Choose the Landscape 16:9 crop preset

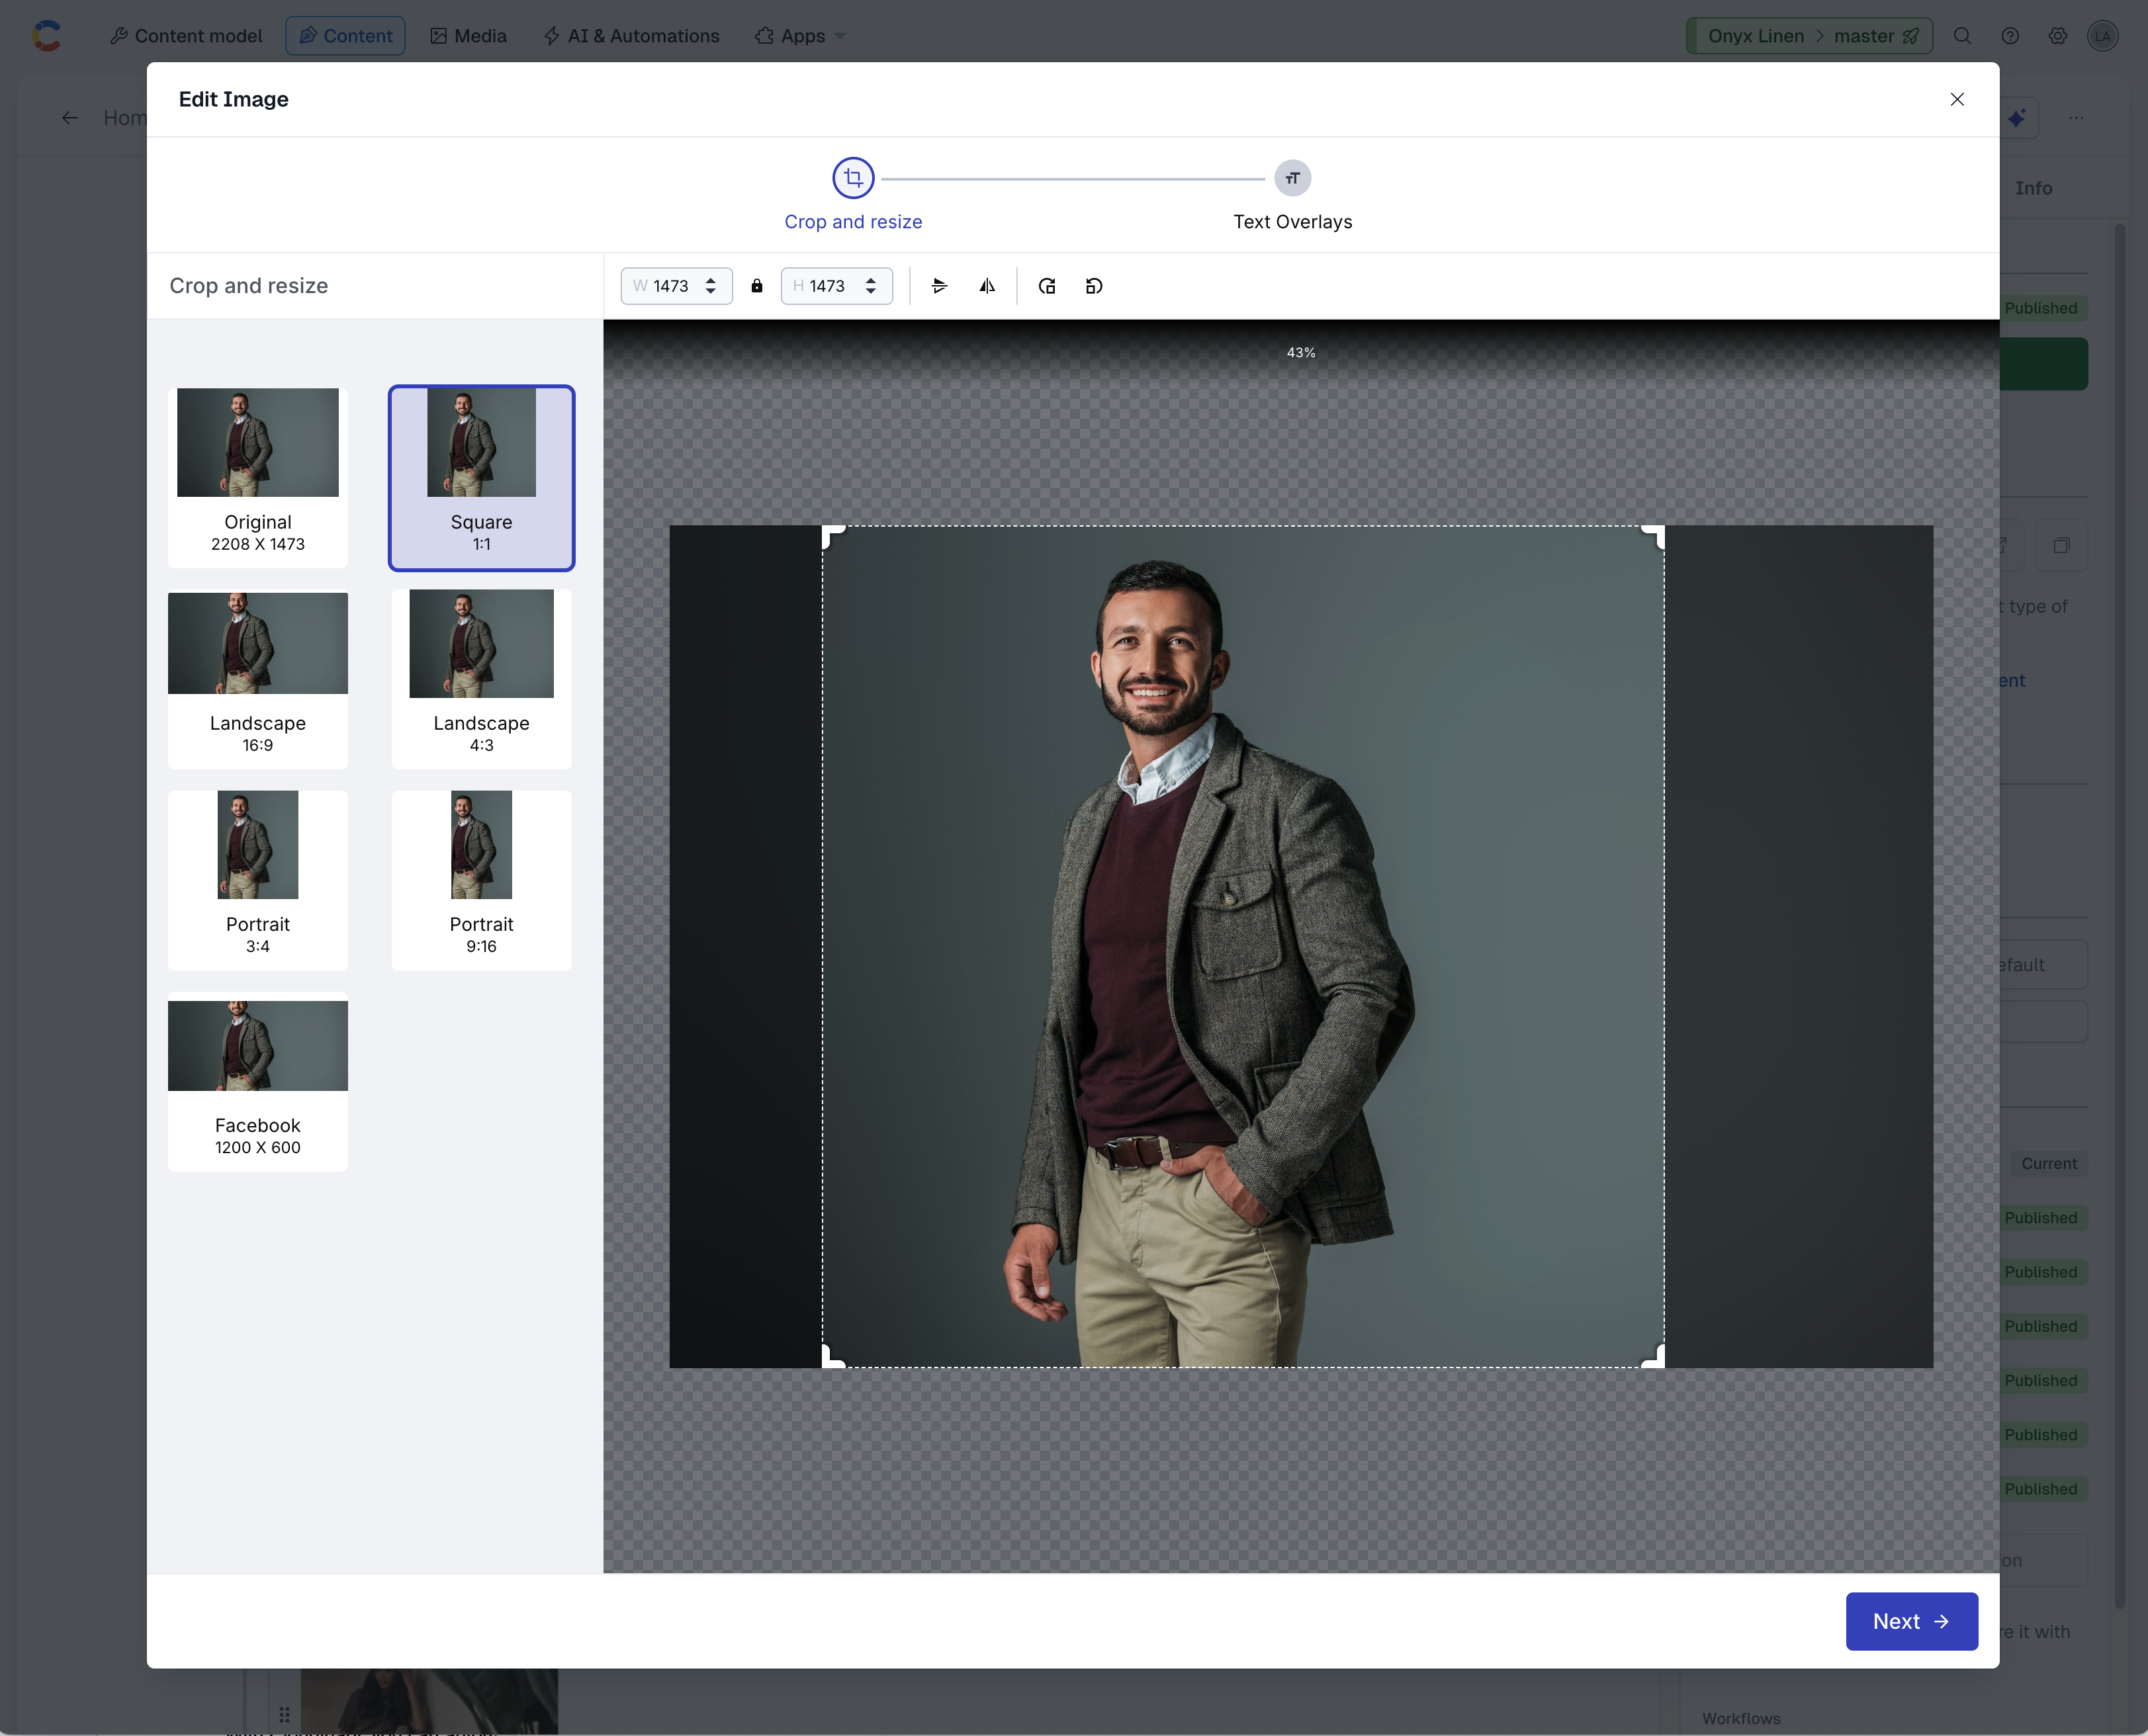pos(258,678)
